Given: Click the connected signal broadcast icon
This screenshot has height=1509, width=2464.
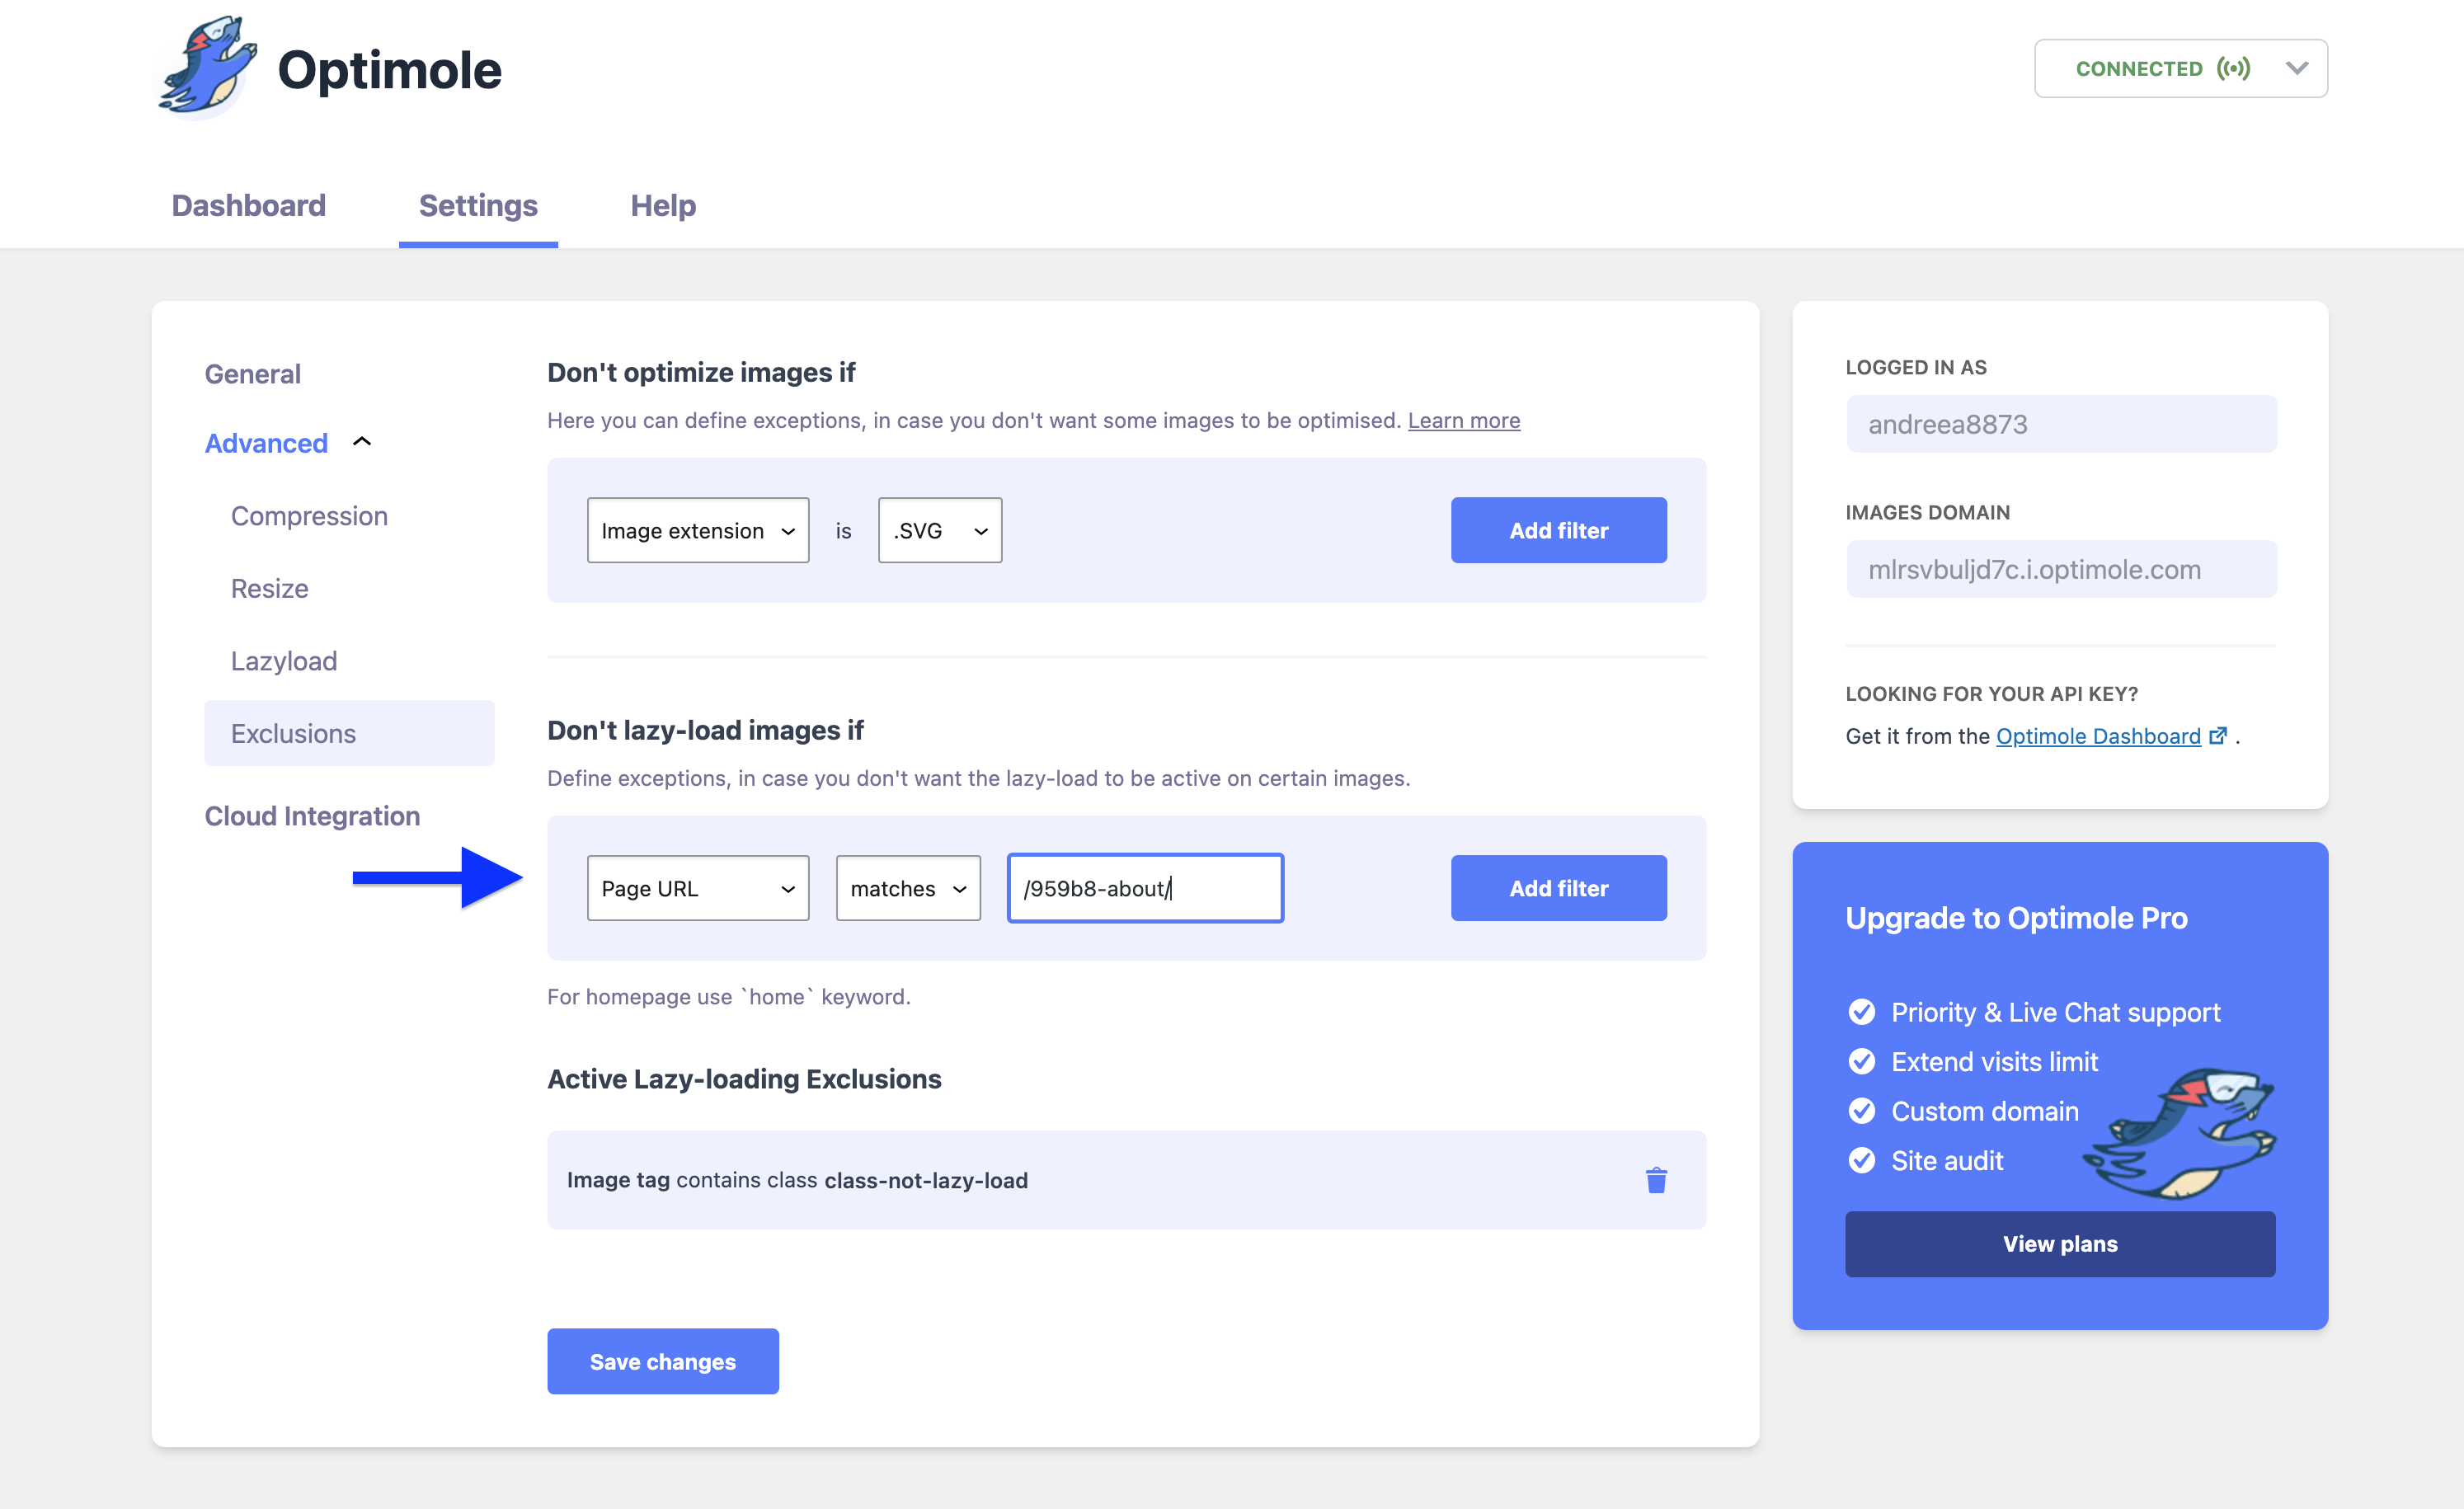Looking at the screenshot, I should click(2233, 68).
